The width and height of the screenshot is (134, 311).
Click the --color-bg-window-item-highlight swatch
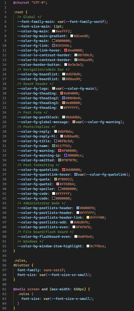88,246
